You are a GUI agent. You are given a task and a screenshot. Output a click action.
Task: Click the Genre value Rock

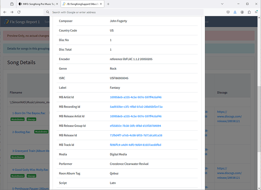113,69
